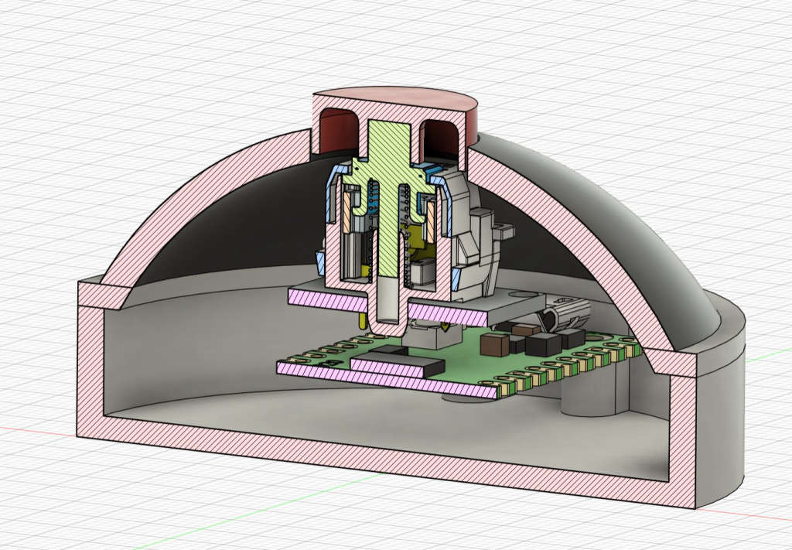Select the orange hatched part inside the switch
This screenshot has width=792, height=550.
point(349,214)
